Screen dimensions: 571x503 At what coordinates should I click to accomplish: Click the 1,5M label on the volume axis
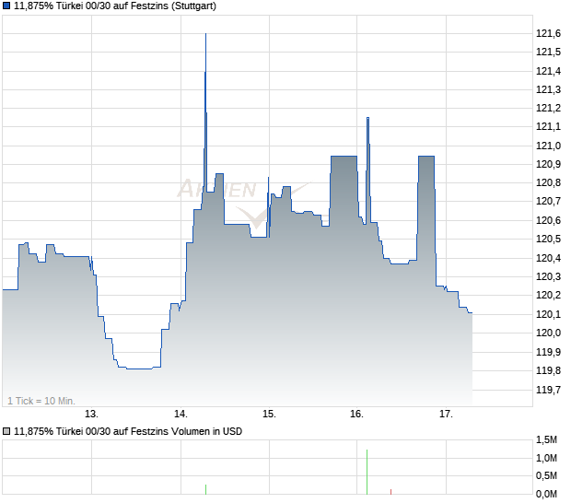546,440
